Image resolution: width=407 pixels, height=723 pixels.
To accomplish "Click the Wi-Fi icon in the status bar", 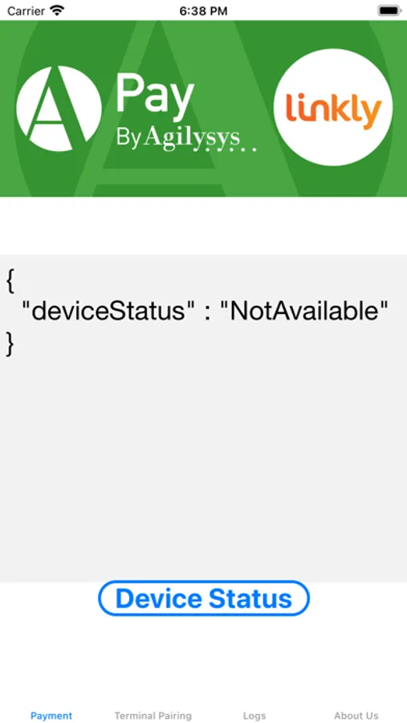I will (57, 10).
